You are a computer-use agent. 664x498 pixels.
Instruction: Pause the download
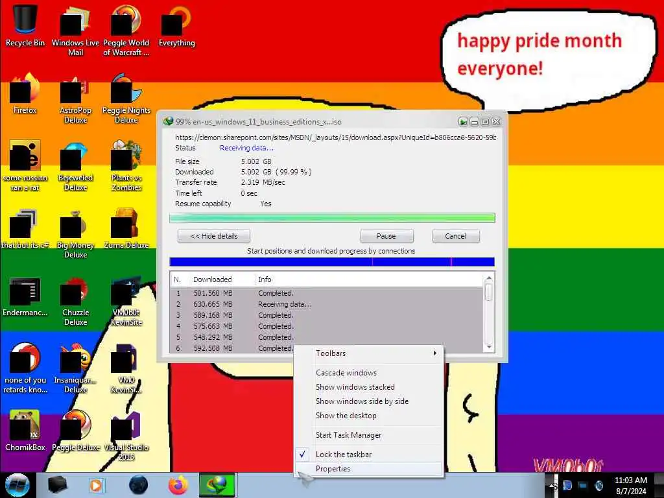(386, 236)
